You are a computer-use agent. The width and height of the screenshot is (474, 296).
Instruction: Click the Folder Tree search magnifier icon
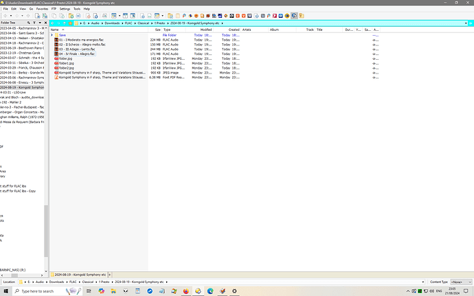click(28, 23)
